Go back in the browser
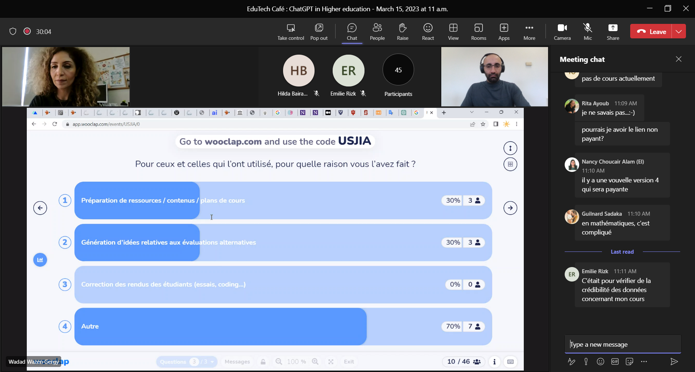Image resolution: width=695 pixels, height=372 pixels. 34,124
